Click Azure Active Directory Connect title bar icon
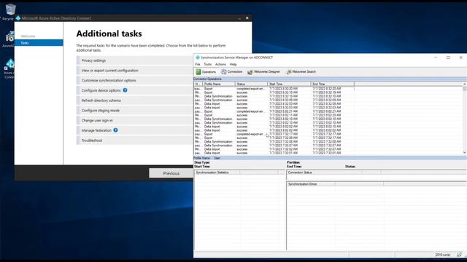This screenshot has height=262, width=467. 18,18
